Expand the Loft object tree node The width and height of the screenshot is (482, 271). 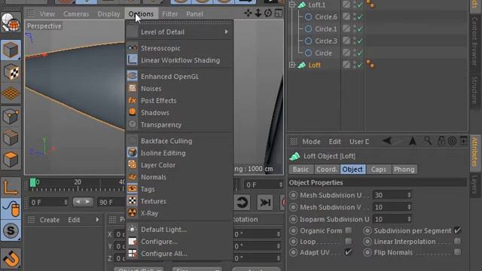pos(292,65)
